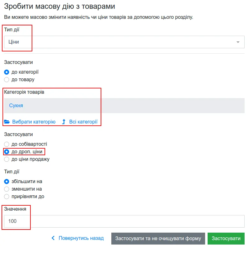The height and width of the screenshot is (253, 249).
Task: Select the до категорії radio button
Action: coord(7,72)
